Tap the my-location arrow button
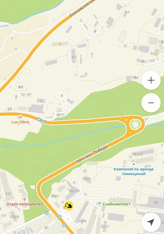This screenshot has height=234, width=164. [151, 222]
